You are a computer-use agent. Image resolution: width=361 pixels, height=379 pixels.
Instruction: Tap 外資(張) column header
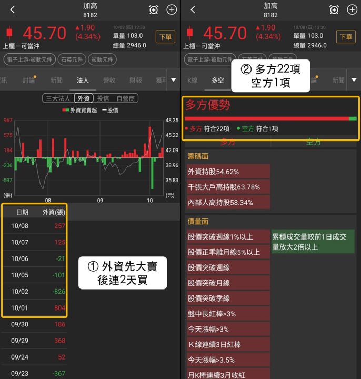pos(54,212)
